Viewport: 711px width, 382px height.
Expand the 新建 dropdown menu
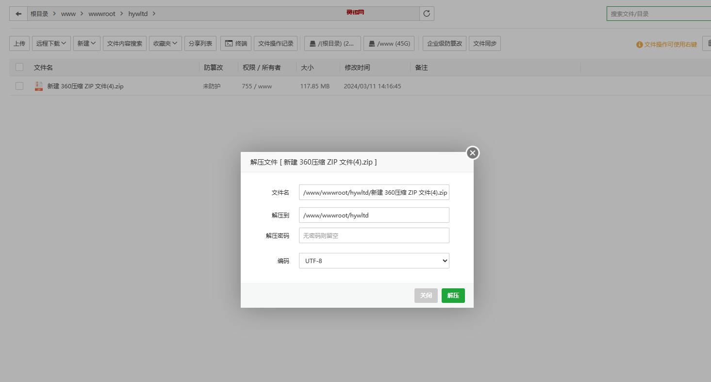(x=87, y=44)
